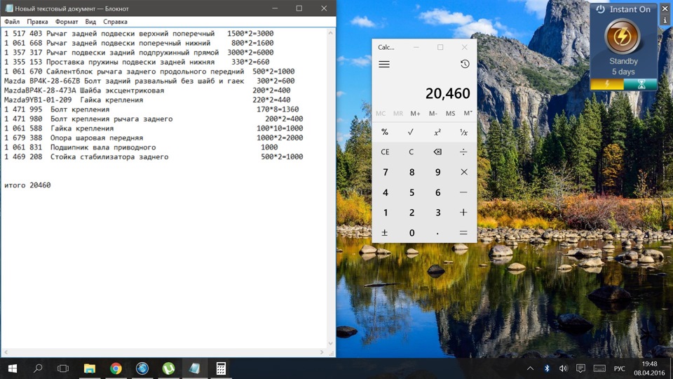Screen dimensions: 673x379
Task: Click digit 4 in Calculator
Action: (385, 192)
